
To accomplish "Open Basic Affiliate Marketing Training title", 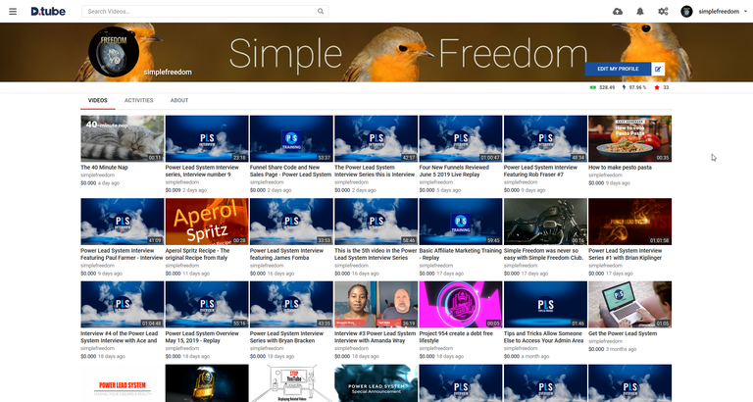I will coord(461,254).
